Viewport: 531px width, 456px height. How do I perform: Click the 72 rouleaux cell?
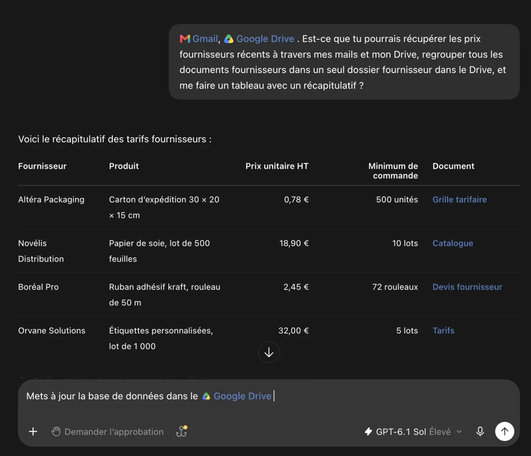395,287
